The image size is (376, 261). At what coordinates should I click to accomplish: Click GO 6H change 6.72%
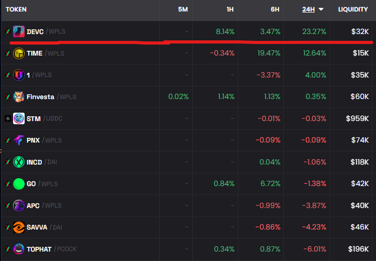point(270,184)
